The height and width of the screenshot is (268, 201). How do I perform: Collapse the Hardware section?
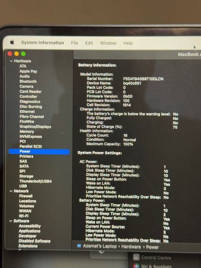click(11, 61)
